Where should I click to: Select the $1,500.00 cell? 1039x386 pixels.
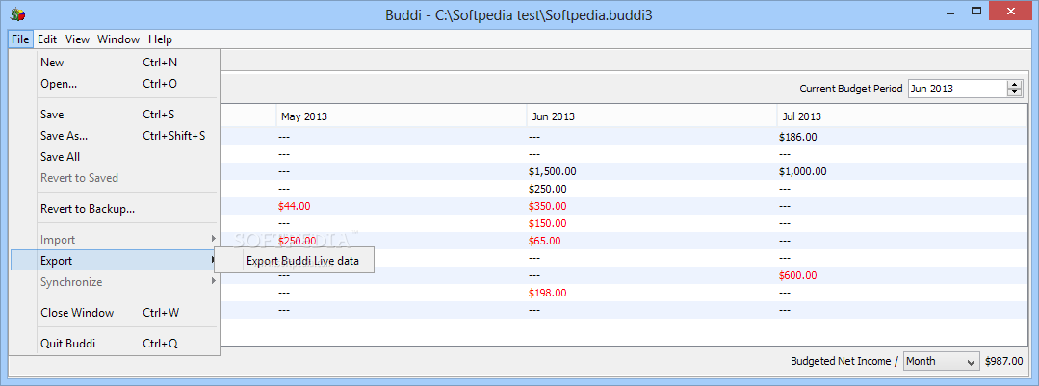553,171
